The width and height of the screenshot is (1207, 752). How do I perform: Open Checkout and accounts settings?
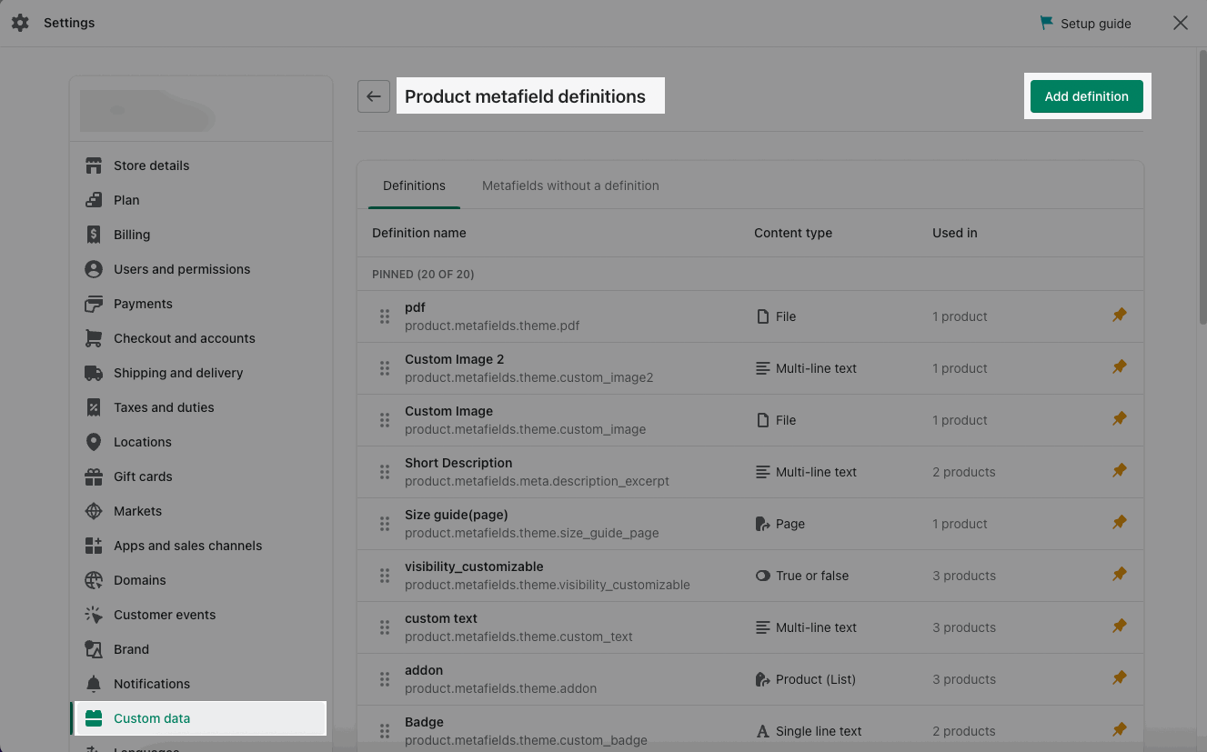201,338
